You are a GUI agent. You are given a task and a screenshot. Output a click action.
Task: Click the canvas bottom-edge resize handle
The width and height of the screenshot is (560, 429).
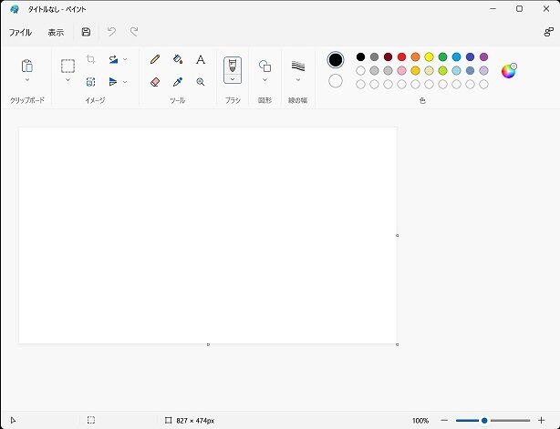click(208, 344)
